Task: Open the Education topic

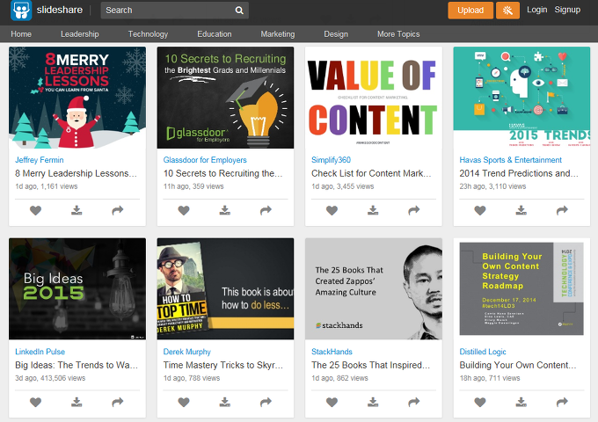Action: tap(215, 34)
